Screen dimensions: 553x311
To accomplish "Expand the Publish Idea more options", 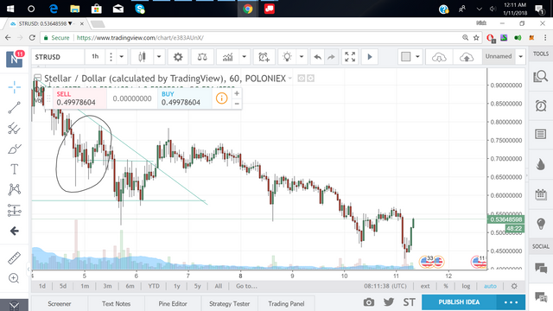I will 511,302.
